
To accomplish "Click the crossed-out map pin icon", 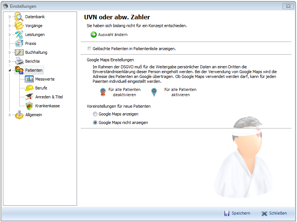I will click(x=103, y=92).
